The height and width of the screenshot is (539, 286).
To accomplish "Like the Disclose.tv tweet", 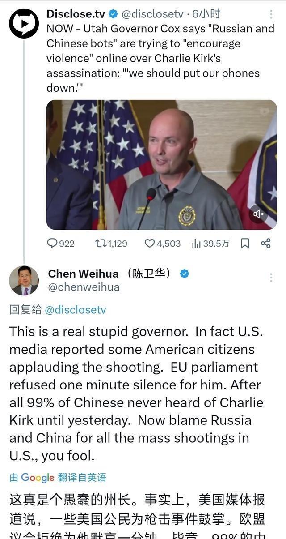I will coord(149,244).
